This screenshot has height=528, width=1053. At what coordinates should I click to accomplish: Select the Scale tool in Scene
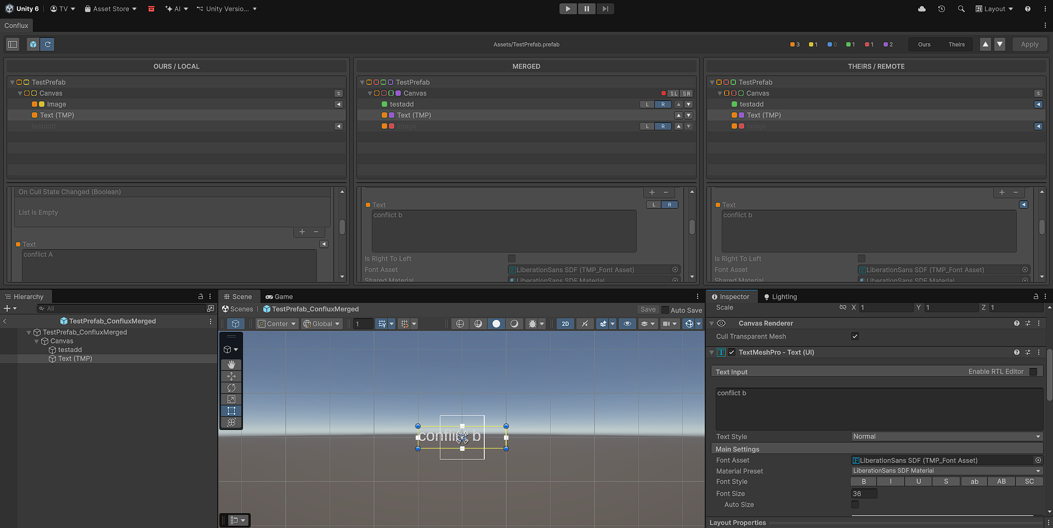click(x=231, y=399)
